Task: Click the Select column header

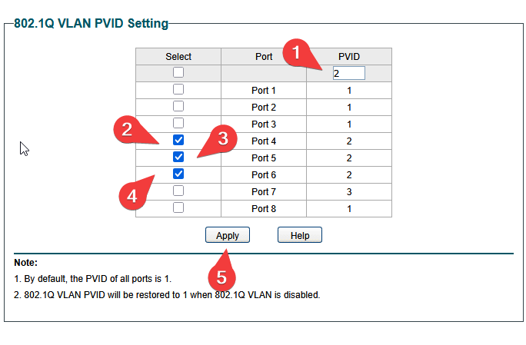Action: [178, 56]
